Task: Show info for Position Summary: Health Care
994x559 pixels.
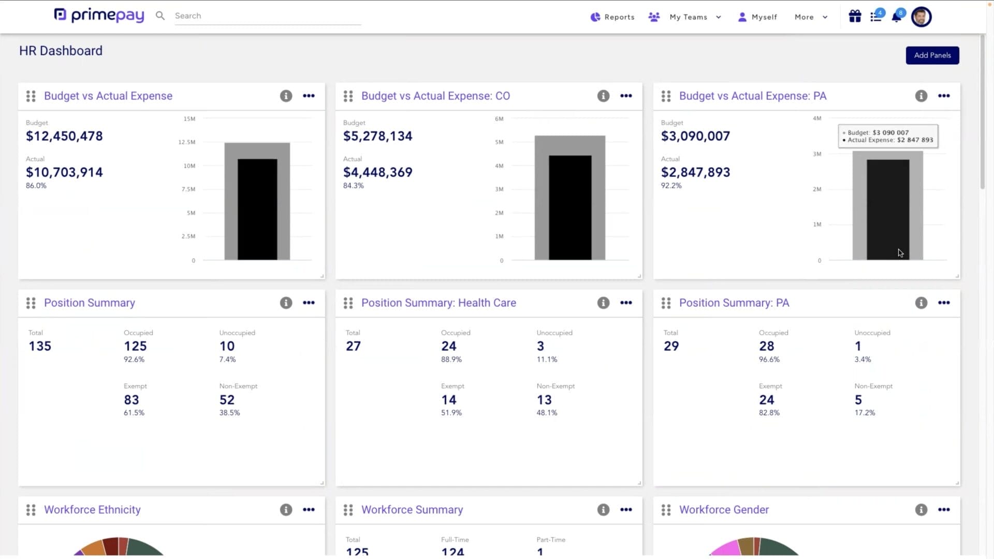Action: pos(603,303)
